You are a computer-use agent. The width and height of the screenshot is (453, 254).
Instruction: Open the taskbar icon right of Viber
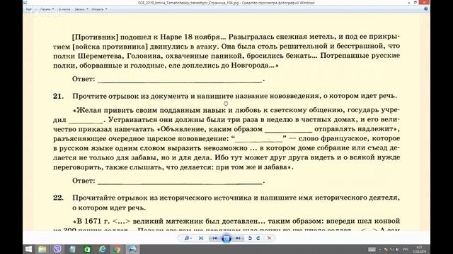pos(72,249)
